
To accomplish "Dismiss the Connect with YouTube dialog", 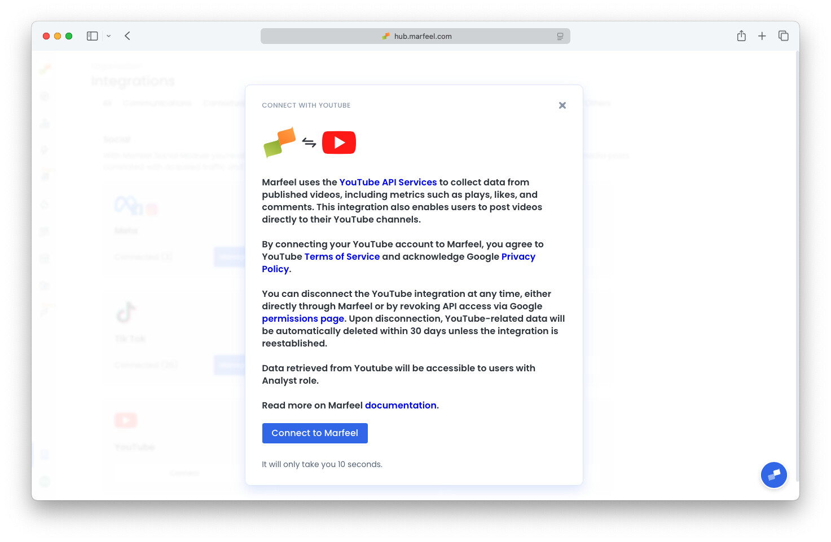I will (x=562, y=105).
